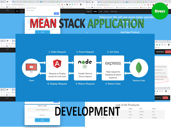Switch to Dropbox tab in top-right window

[x=100, y=2]
